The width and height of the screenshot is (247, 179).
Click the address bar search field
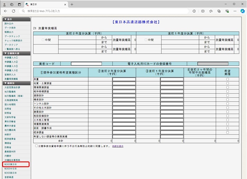[104, 11]
